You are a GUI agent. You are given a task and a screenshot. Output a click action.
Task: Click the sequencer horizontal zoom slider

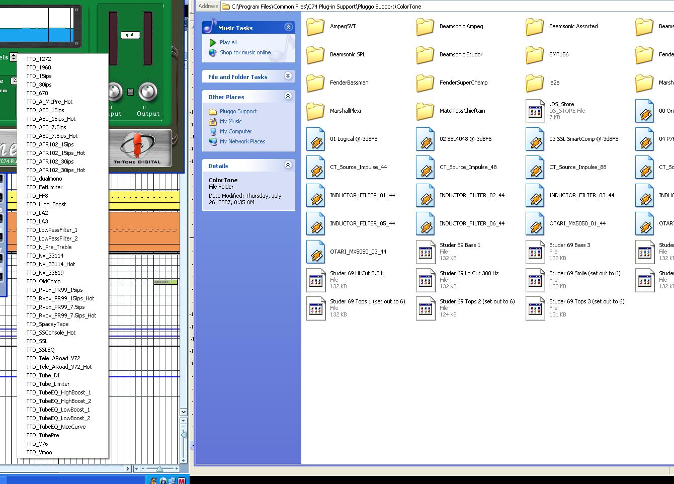point(159,469)
